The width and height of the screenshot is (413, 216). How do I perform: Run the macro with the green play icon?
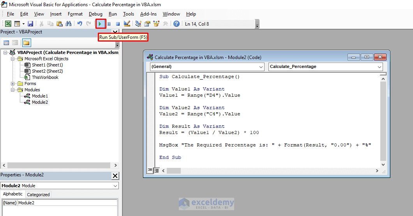click(x=100, y=24)
